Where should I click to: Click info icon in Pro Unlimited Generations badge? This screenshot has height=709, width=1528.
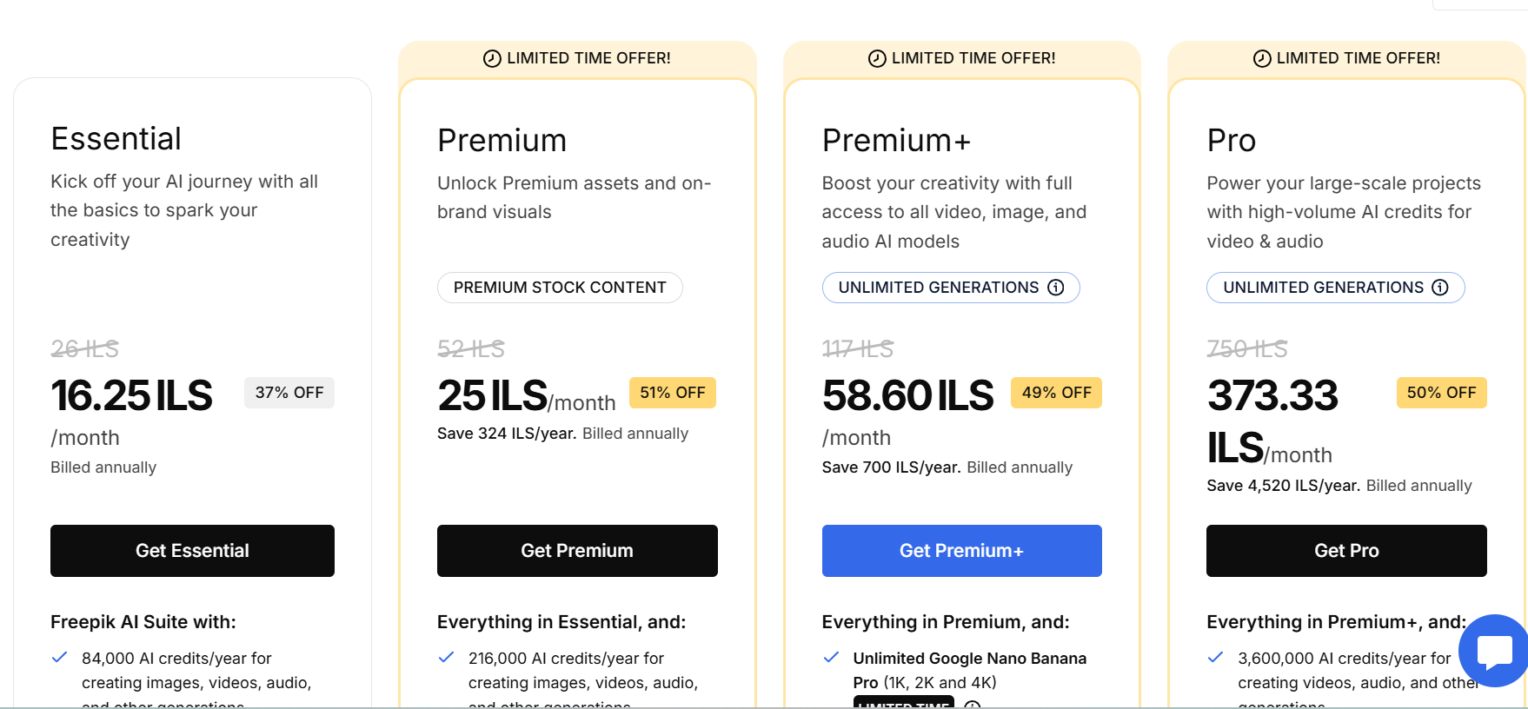pyautogui.click(x=1440, y=288)
